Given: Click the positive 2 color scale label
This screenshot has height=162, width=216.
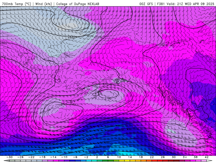Looking at the screenshot, I should [x=97, y=157].
